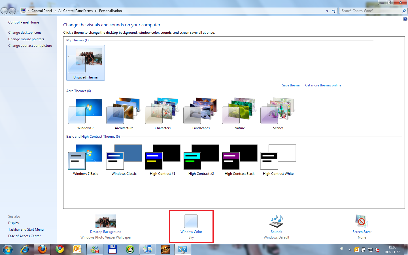The image size is (408, 255).
Task: Click the Screen Saver text link
Action: 362,232
